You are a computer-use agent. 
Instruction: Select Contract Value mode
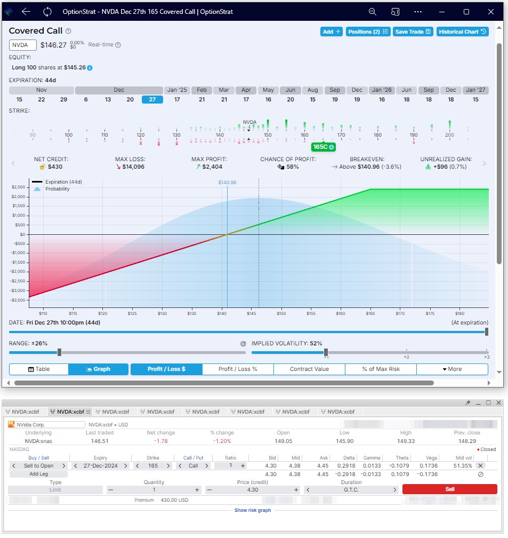click(309, 369)
